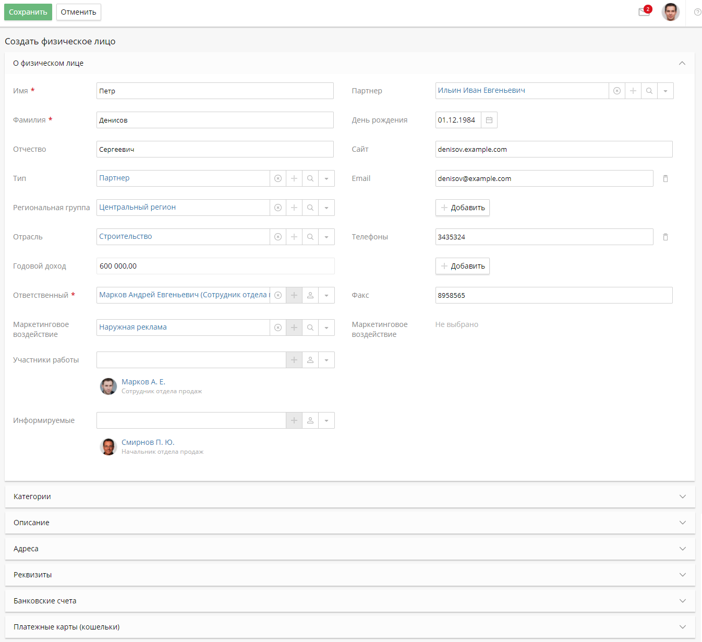
Task: Delete the phone number with trash icon
Action: pyautogui.click(x=665, y=237)
